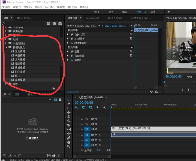Select the Selection arrow tool
This screenshot has height=161, width=196.
click(68, 100)
